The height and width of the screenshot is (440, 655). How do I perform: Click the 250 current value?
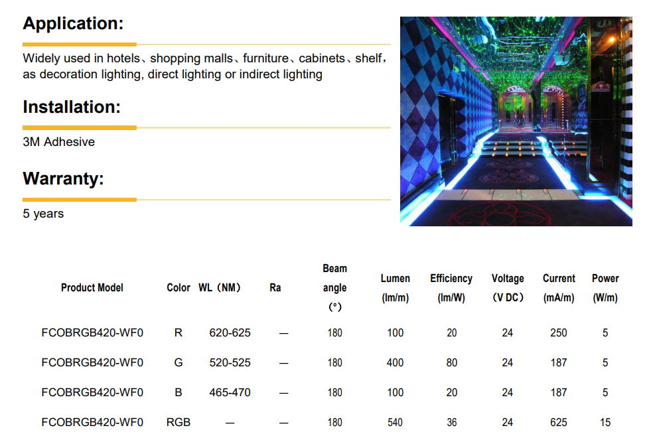pos(559,332)
